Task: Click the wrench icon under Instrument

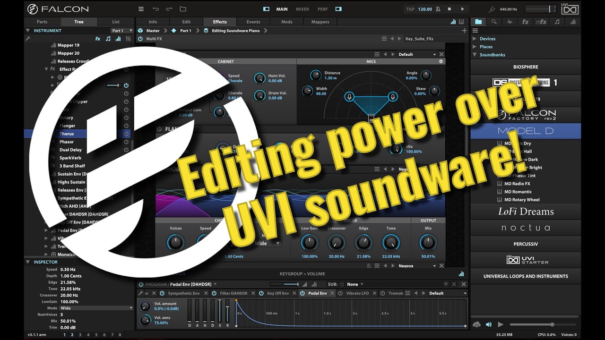Action: (28, 39)
